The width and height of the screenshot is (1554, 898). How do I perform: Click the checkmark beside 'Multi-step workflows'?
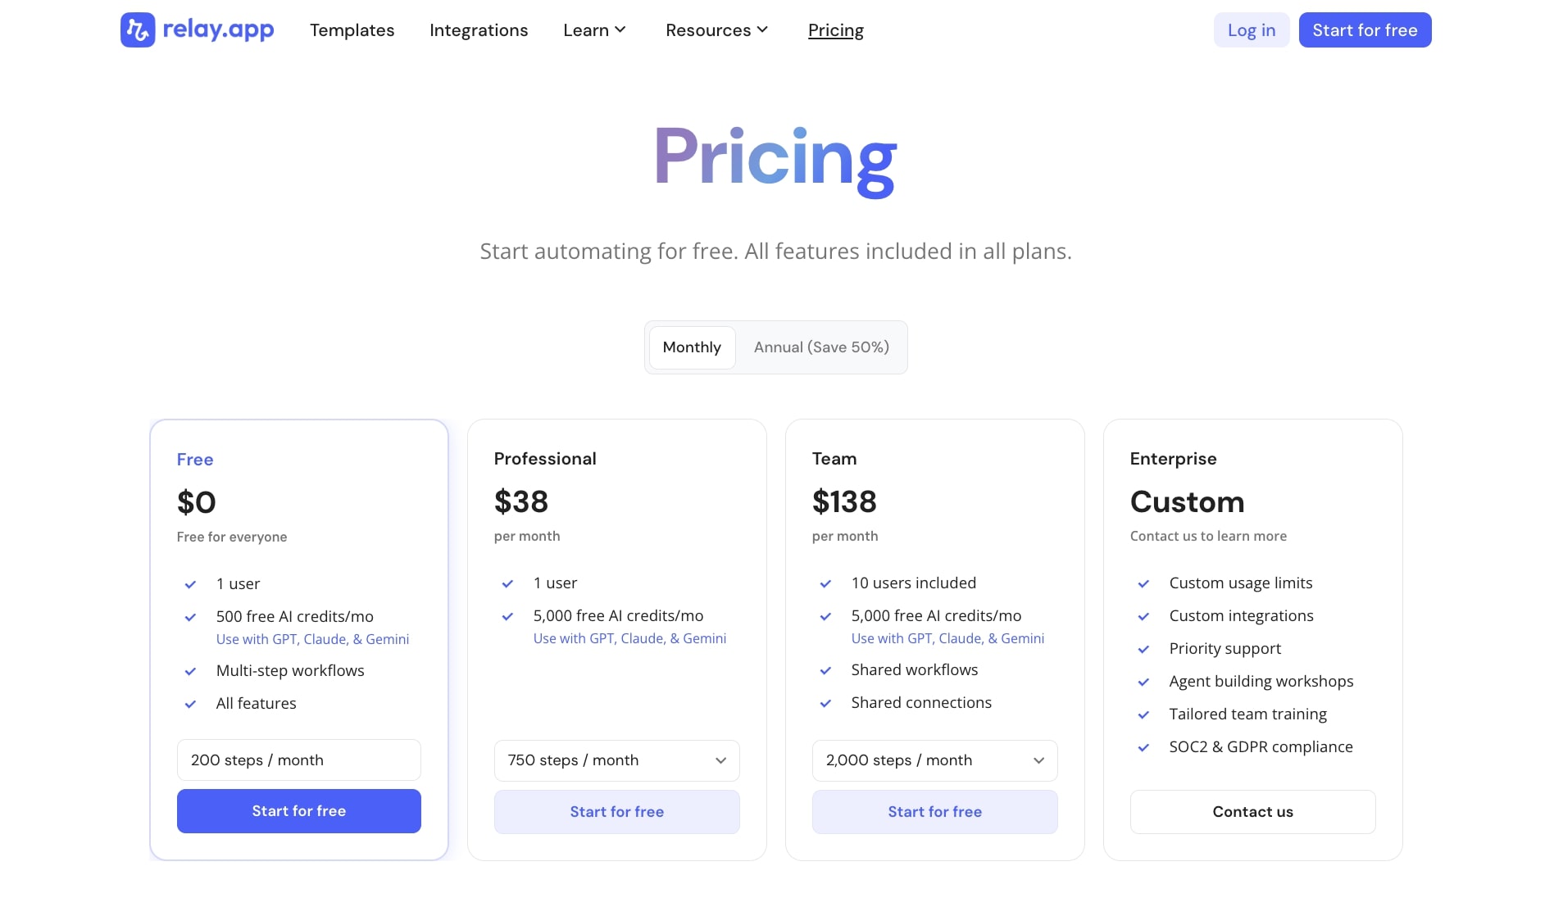coord(191,671)
